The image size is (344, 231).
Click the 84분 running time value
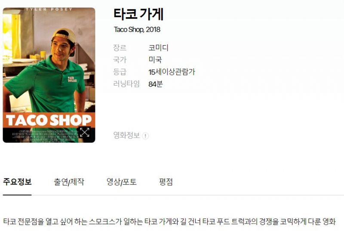coord(155,84)
